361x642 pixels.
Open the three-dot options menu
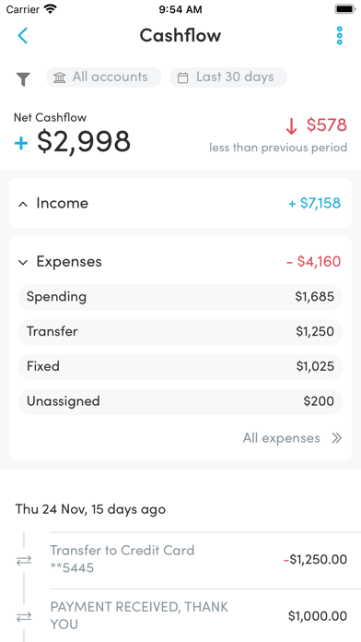(339, 36)
